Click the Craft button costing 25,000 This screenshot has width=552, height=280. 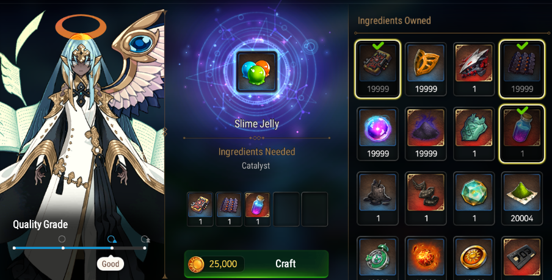pos(256,264)
